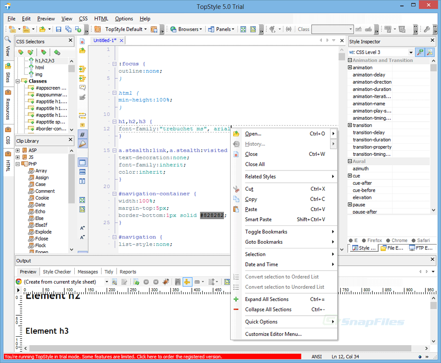Screen dimensions: 441x363
Task: Toggle the second Style Inspector filter button
Action: click(x=430, y=52)
